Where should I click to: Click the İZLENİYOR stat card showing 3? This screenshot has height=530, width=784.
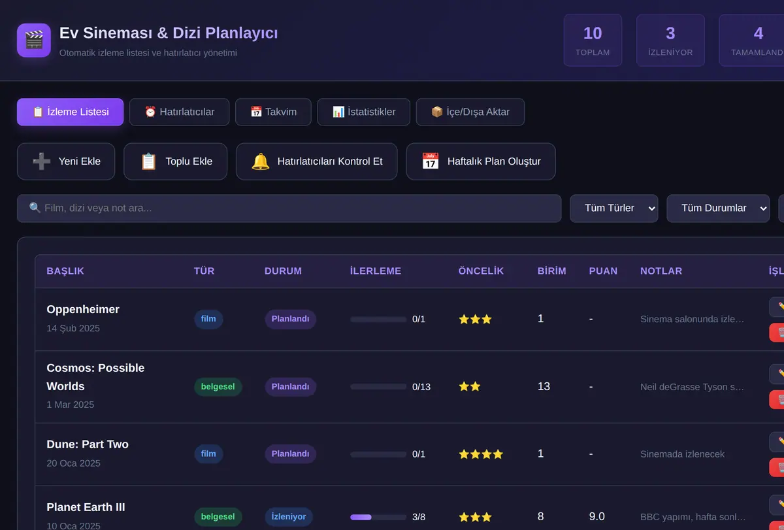click(x=670, y=41)
